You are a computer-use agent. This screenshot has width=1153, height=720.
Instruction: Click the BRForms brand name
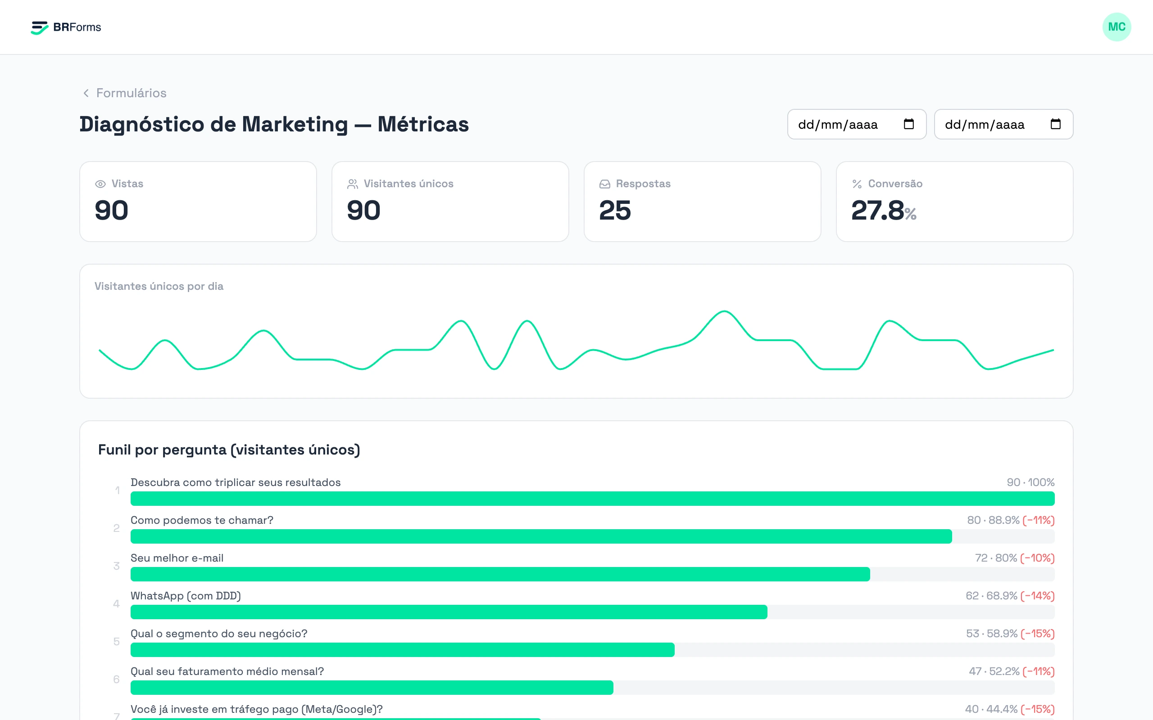coord(77,27)
